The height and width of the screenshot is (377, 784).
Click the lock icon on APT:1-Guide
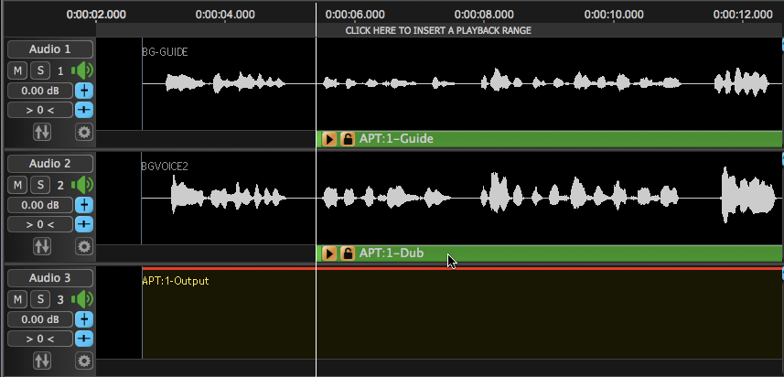(x=348, y=139)
